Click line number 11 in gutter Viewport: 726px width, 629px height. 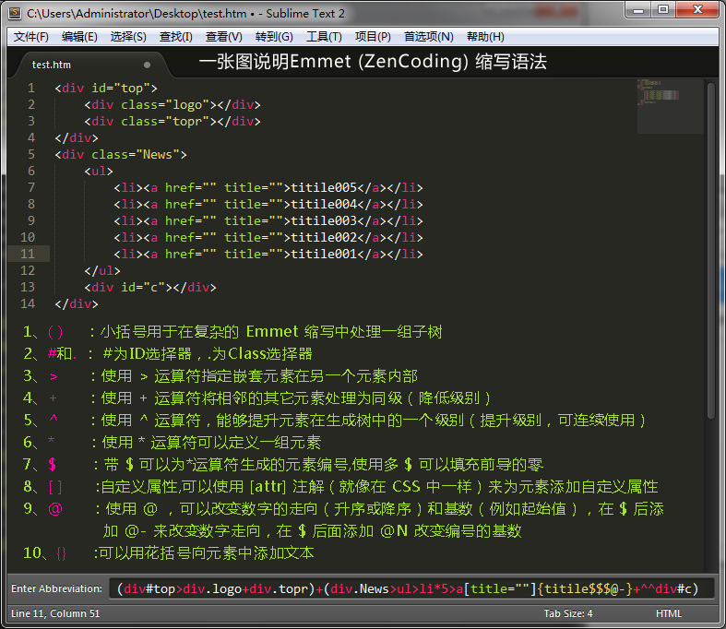pos(28,254)
